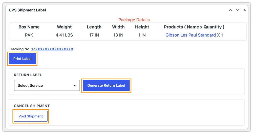Screen dimensions: 253x134
Task: Click the CANCEL SHIPMENT section heading
Action: pyautogui.click(x=32, y=106)
